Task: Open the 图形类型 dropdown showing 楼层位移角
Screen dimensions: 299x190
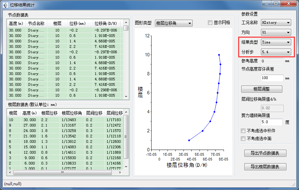Action: coord(174,23)
